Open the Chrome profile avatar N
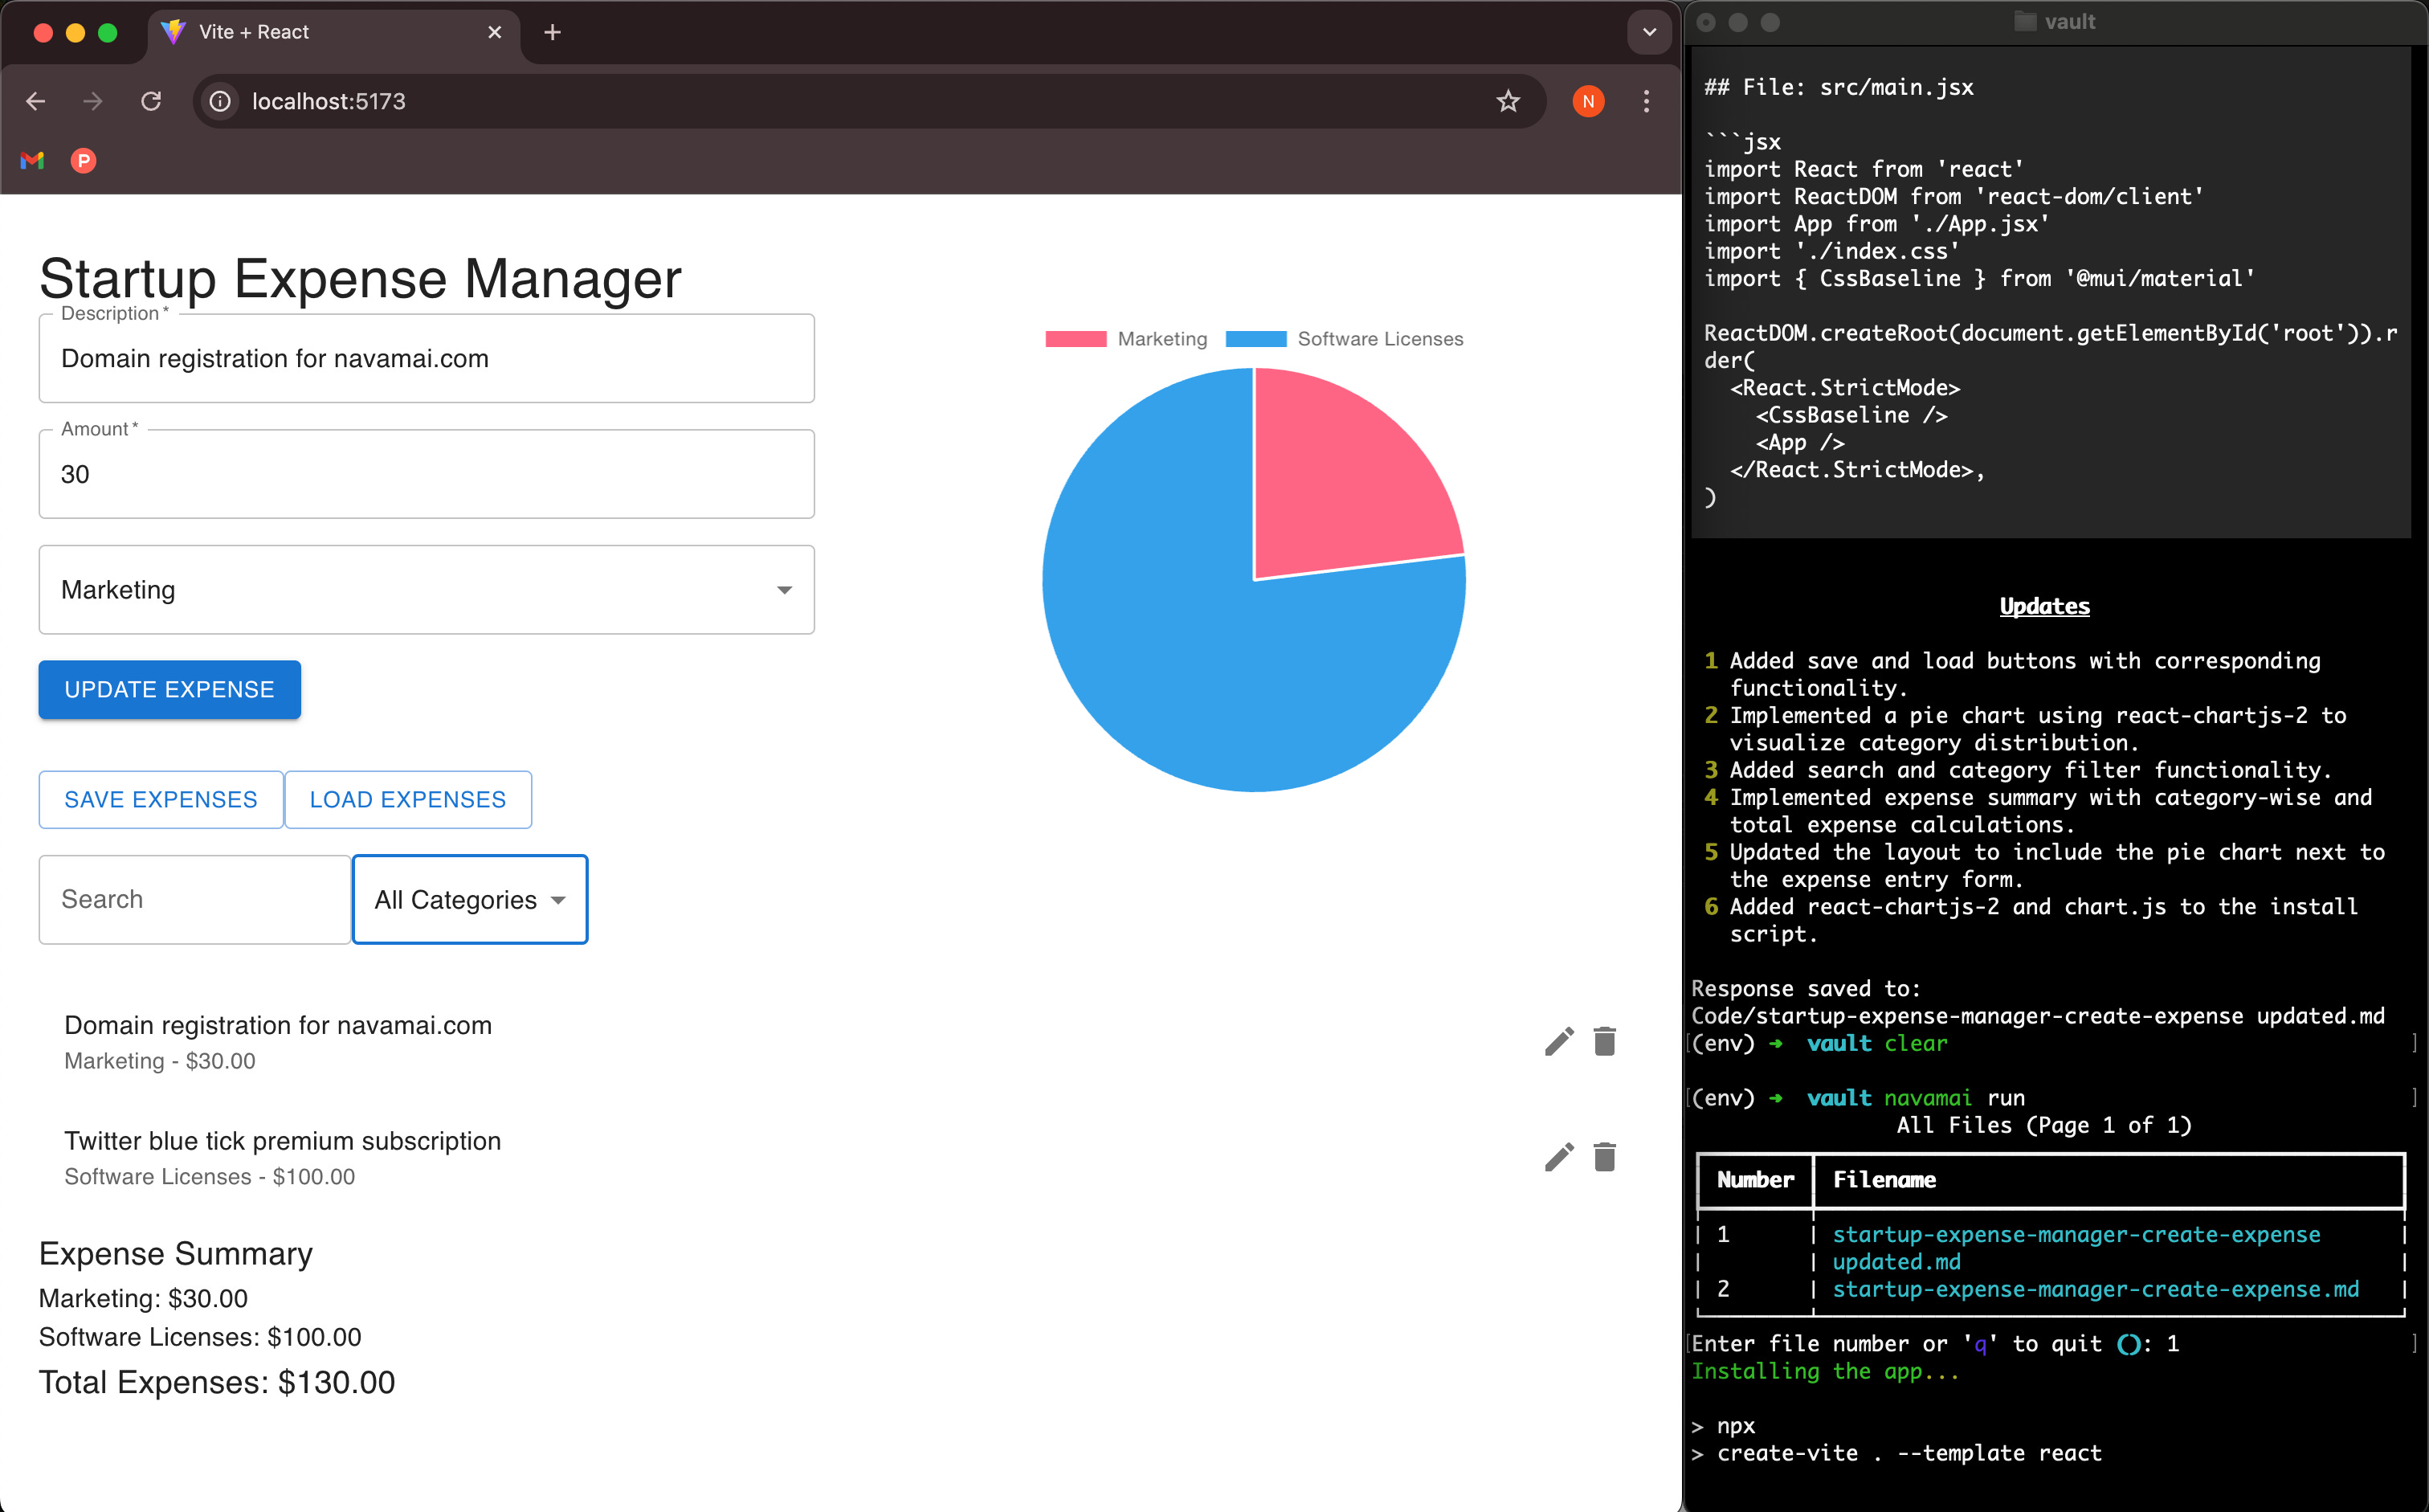This screenshot has width=2429, height=1512. tap(1587, 101)
